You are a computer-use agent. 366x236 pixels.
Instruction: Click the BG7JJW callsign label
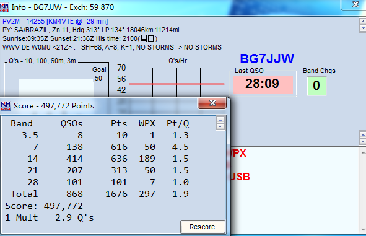267,59
